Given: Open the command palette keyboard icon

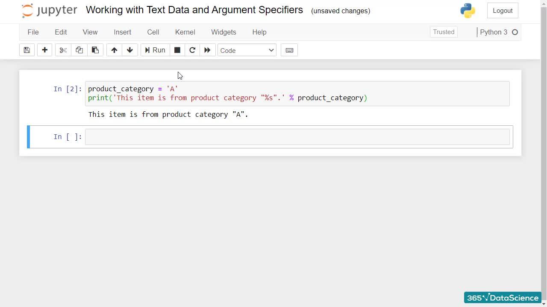Looking at the screenshot, I should [289, 50].
